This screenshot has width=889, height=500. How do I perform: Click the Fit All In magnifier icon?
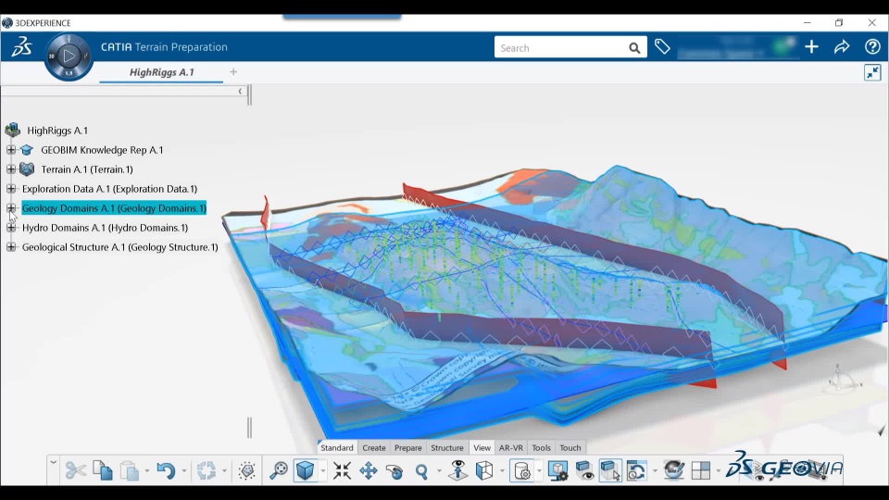click(279, 470)
